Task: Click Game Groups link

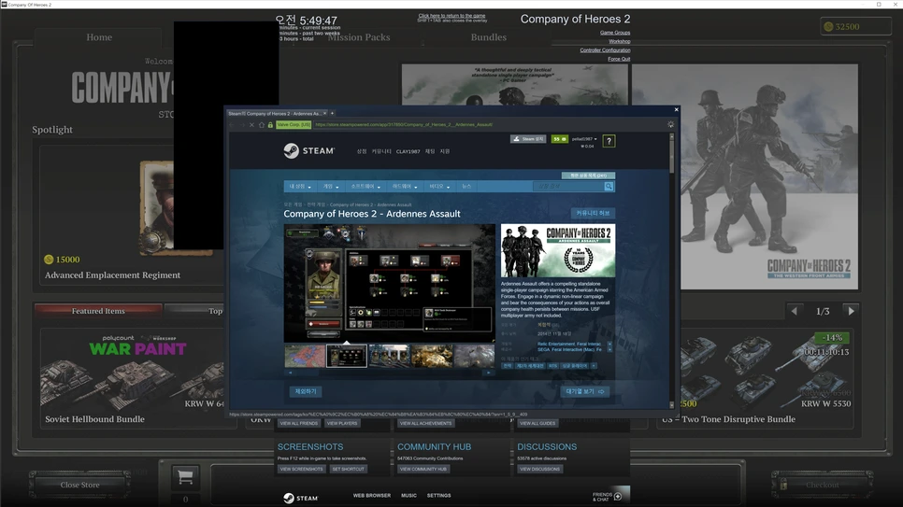Action: pyautogui.click(x=615, y=33)
